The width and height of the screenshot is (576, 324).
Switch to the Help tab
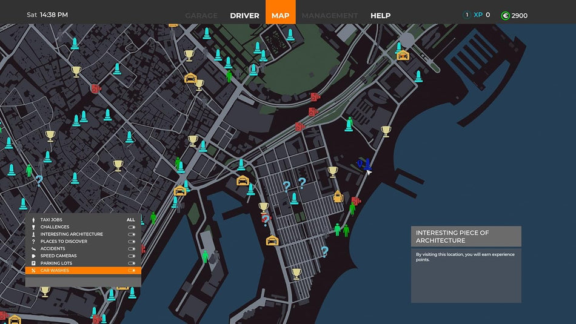(x=380, y=15)
